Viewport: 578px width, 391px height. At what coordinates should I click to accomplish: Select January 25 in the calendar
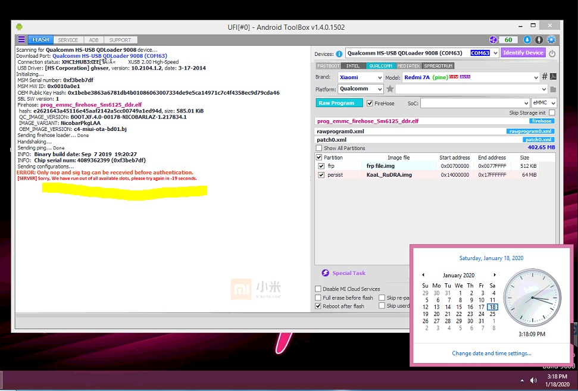tap(492, 314)
